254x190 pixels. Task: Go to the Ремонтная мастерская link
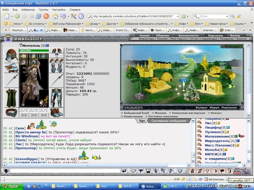pos(188,113)
